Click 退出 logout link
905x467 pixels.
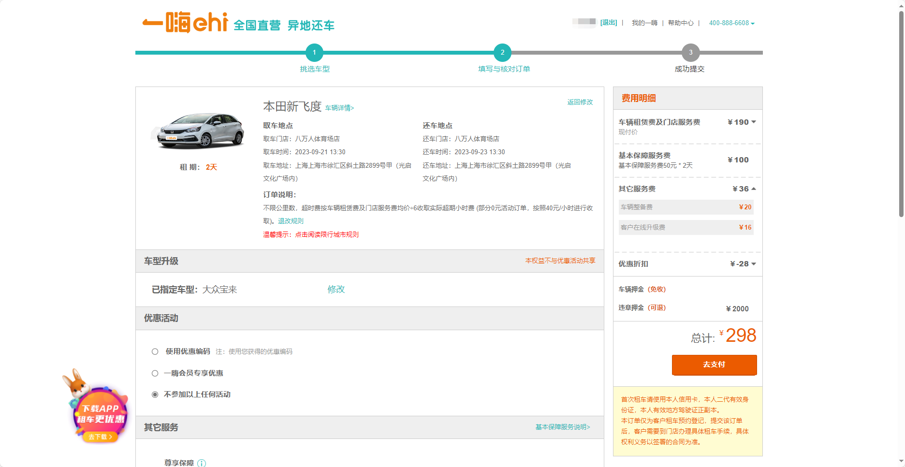pyautogui.click(x=609, y=23)
